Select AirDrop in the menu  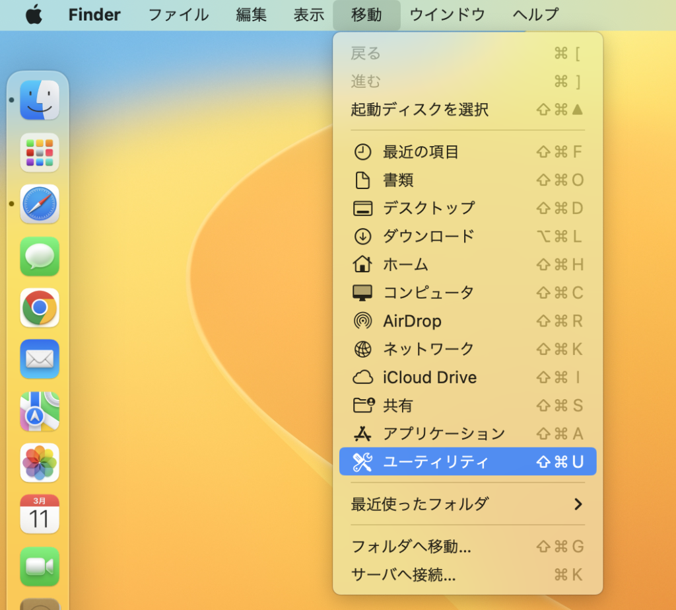tap(468, 321)
